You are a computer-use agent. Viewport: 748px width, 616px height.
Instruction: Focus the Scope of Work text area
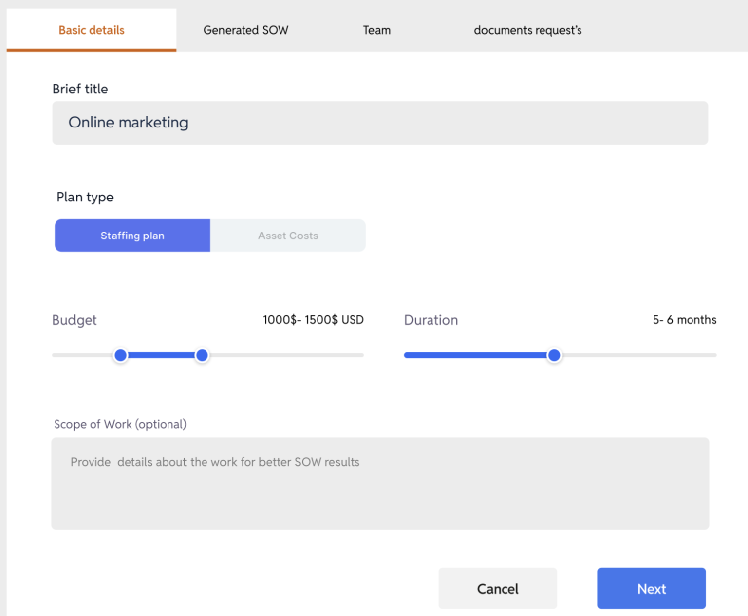point(380,484)
